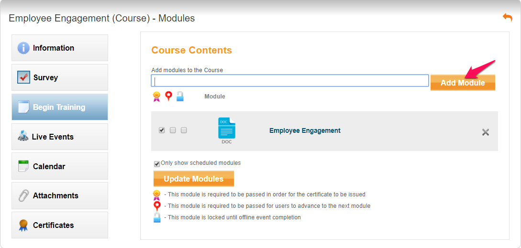
Task: Toggle Only show scheduled modules checkbox
Action: coord(157,164)
